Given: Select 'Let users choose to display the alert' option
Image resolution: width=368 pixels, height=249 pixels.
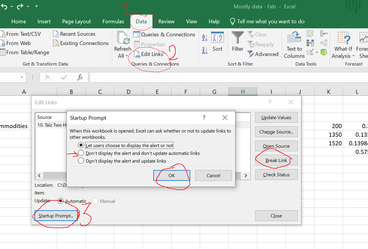Looking at the screenshot, I should (81, 145).
